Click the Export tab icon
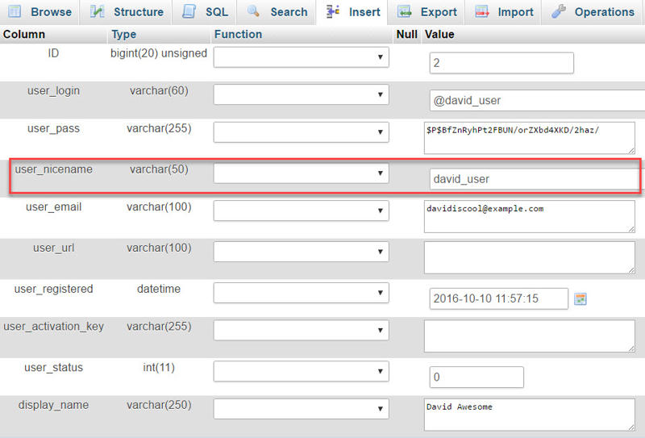Viewport: 645px width, 438px height. pos(405,11)
